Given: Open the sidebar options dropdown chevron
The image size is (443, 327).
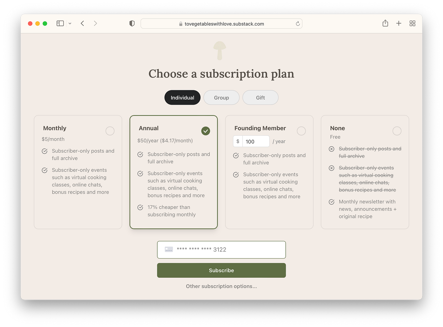Looking at the screenshot, I should pos(70,23).
